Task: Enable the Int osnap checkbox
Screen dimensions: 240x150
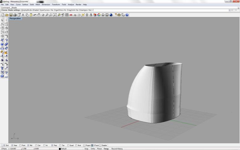Action: [44, 145]
